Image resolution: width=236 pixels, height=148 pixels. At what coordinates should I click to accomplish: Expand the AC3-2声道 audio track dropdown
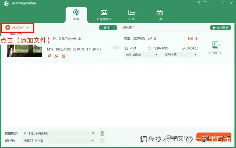142,55
